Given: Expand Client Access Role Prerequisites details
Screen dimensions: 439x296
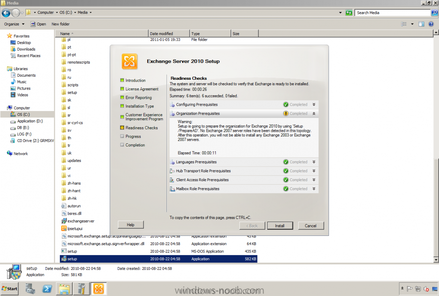Looking at the screenshot, I should click(314, 180).
